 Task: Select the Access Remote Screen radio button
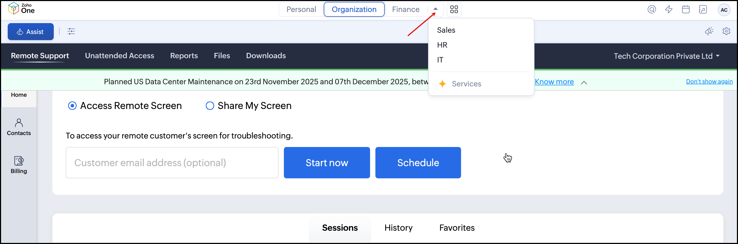72,106
